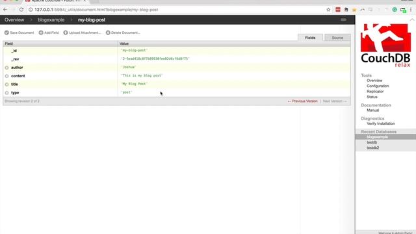Click the Diagnostics section heading

[372, 118]
